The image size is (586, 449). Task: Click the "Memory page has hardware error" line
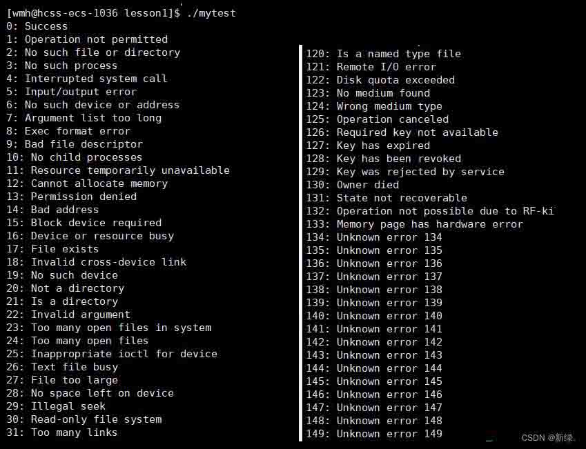tap(415, 224)
